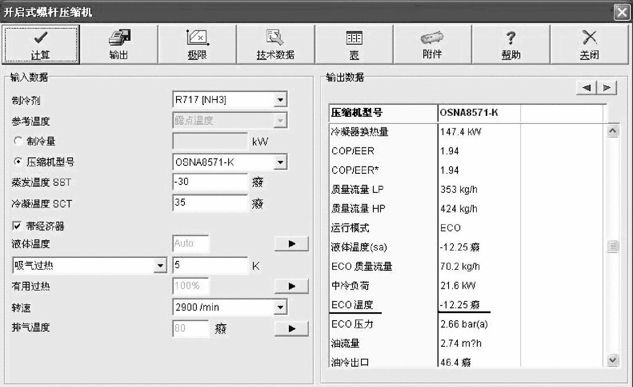The width and height of the screenshot is (633, 387).
Task: Click the output data scrollbar thumb
Action: coord(612,246)
